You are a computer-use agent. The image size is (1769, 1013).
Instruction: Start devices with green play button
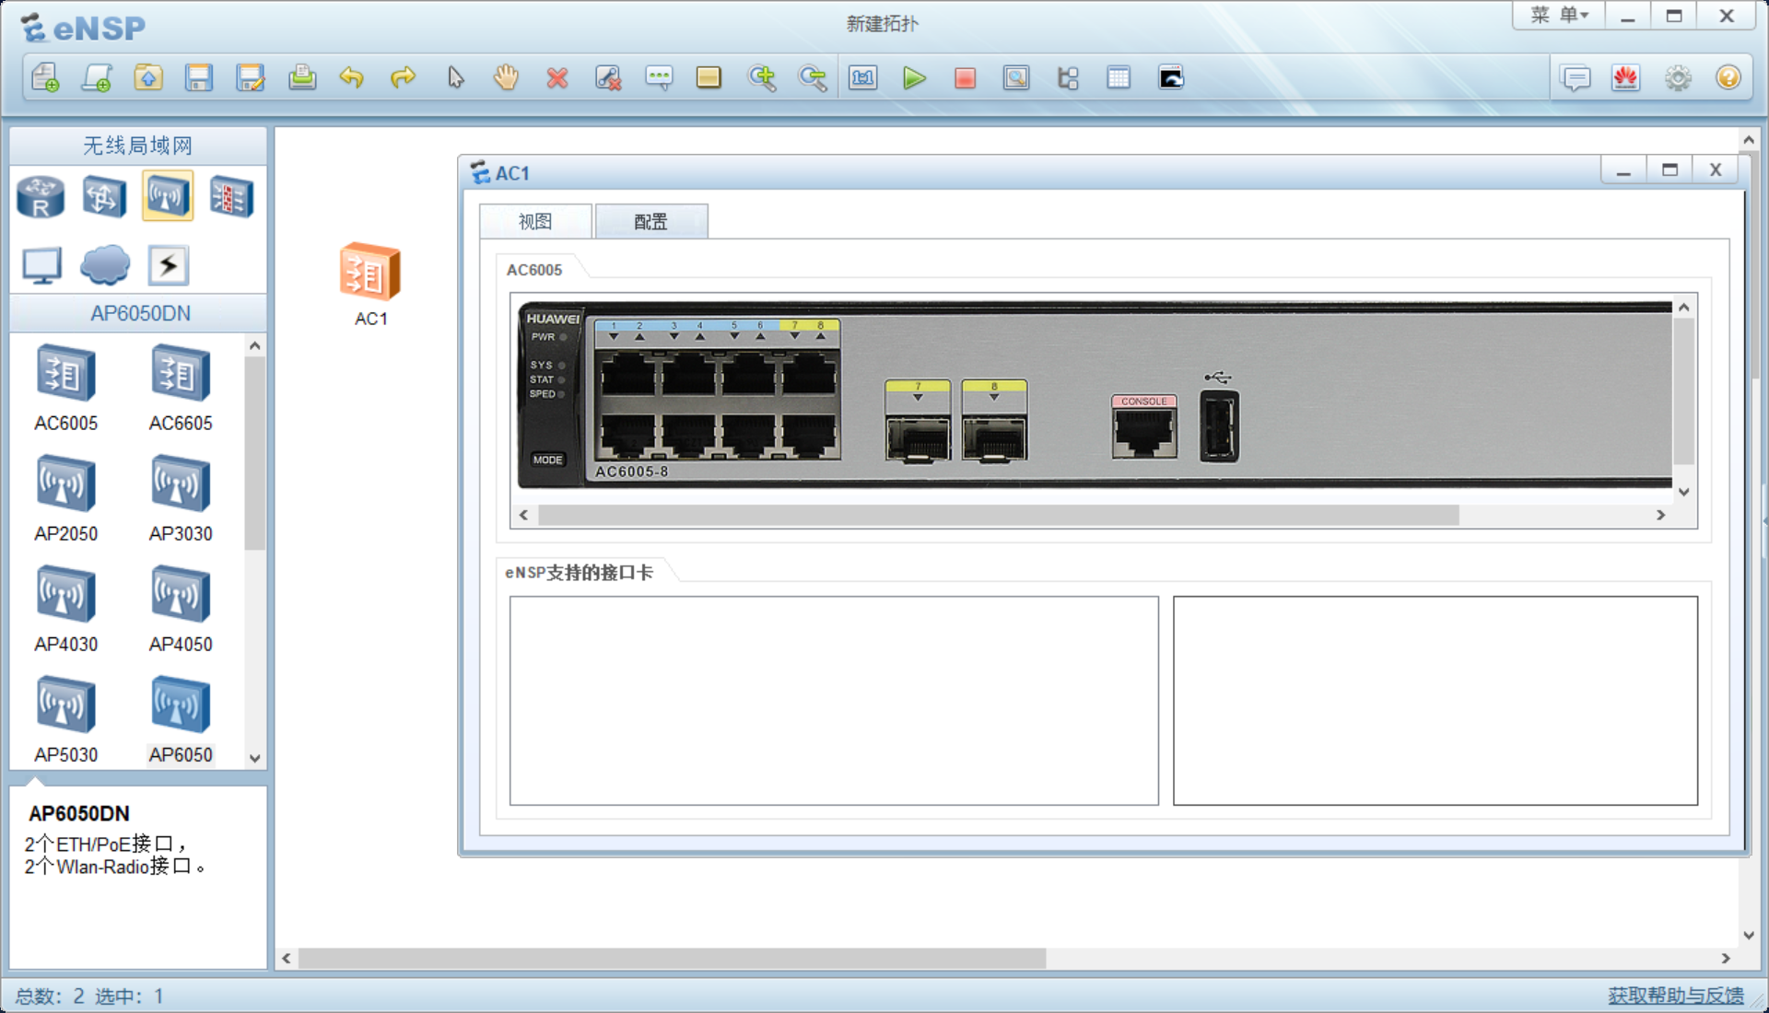click(914, 78)
